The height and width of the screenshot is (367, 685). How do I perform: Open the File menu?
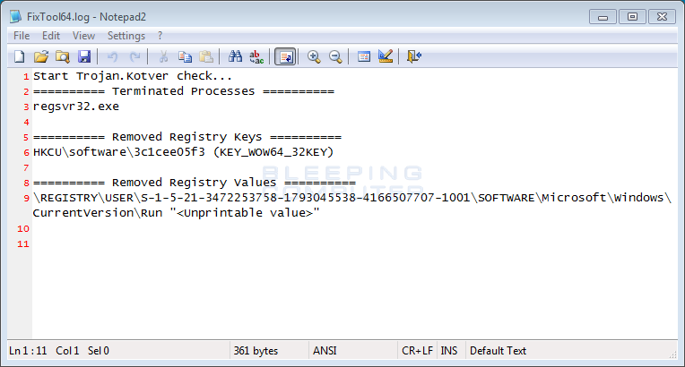(x=22, y=36)
